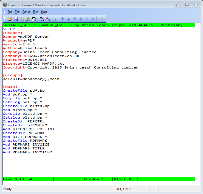The width and height of the screenshot is (203, 194).
Task: Click the Save floppy disk icon
Action: point(16,19)
